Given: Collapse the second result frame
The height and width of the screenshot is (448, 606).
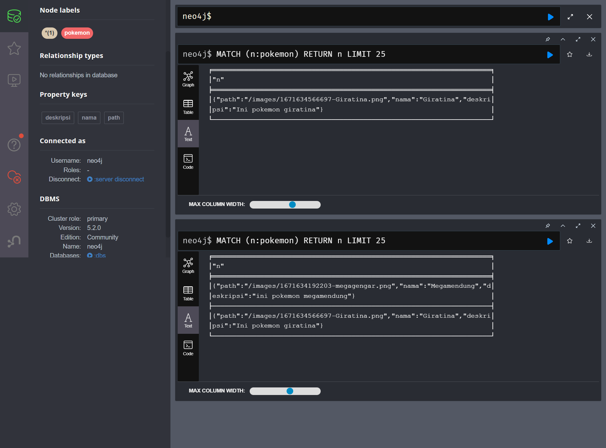Looking at the screenshot, I should (562, 226).
